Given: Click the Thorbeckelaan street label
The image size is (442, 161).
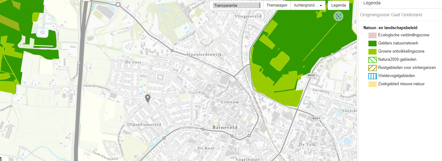Looking at the screenshot, I should click(207, 63).
